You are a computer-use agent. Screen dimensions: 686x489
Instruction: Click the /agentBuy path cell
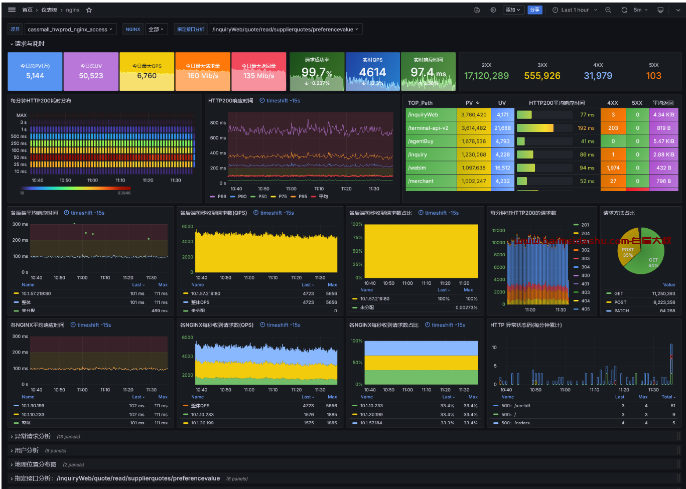tap(431, 141)
